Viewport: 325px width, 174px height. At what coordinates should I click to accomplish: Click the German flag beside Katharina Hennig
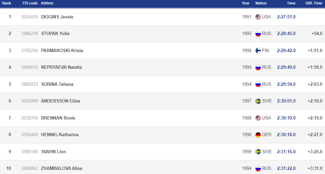point(258,135)
